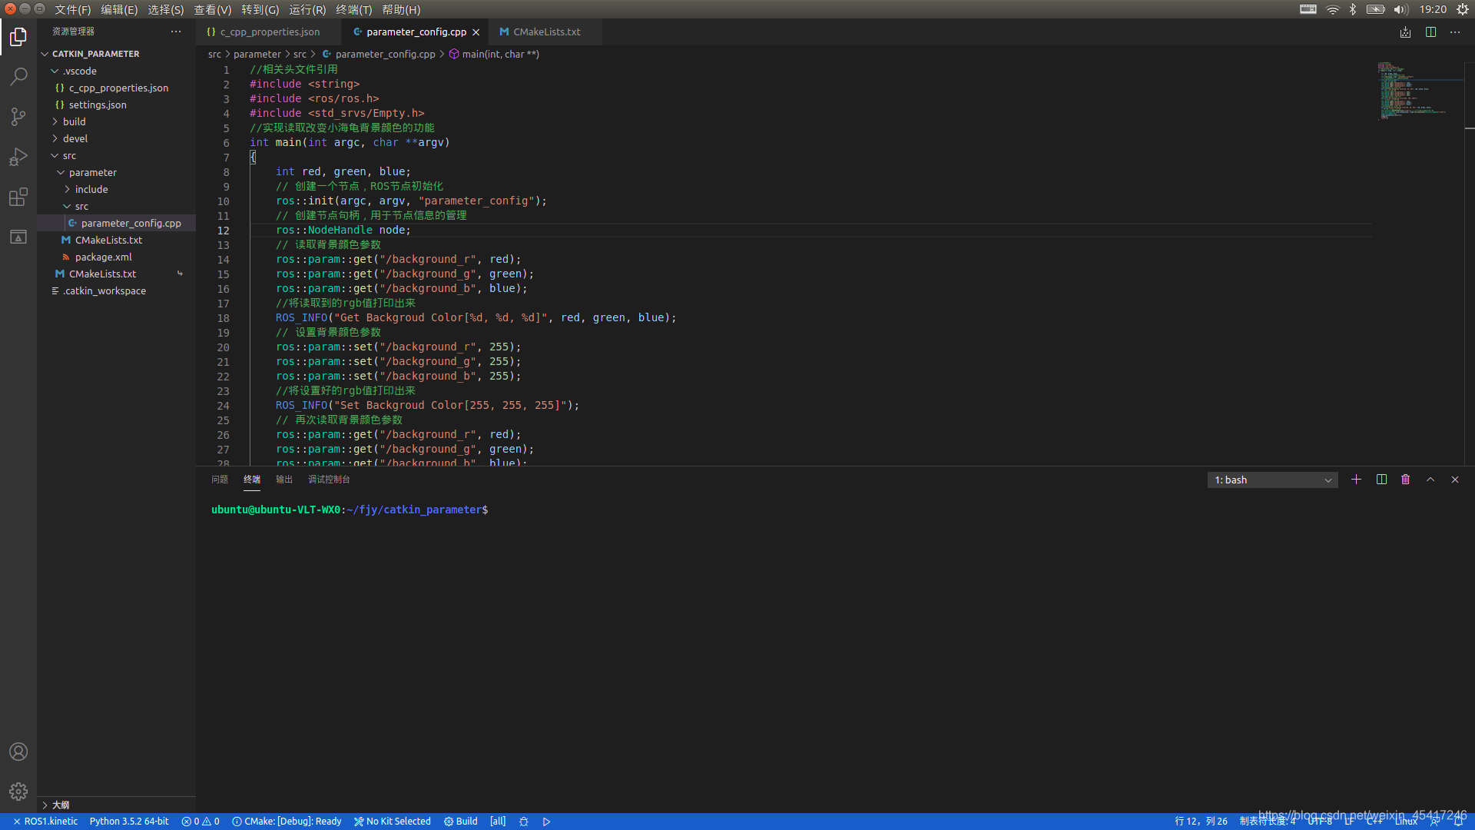Click the [all] build target selector
This screenshot has width=1475, height=830.
pos(498,822)
